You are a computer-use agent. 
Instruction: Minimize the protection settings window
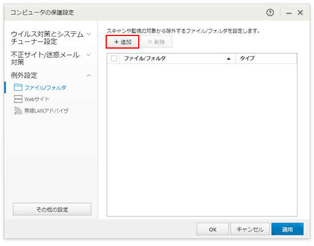click(289, 13)
